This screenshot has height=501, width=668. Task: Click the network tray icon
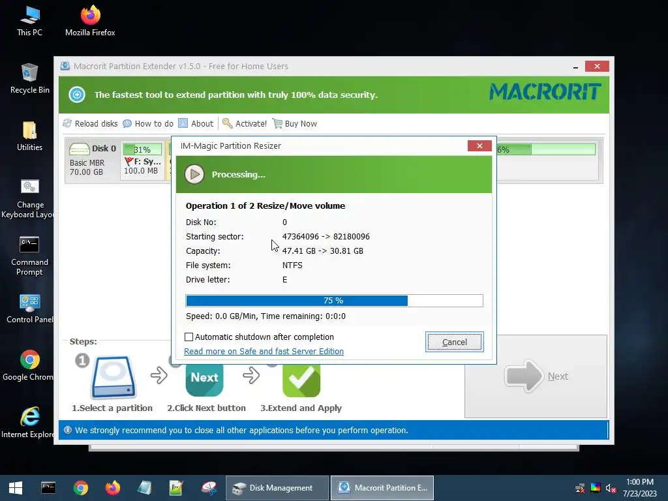tap(580, 488)
